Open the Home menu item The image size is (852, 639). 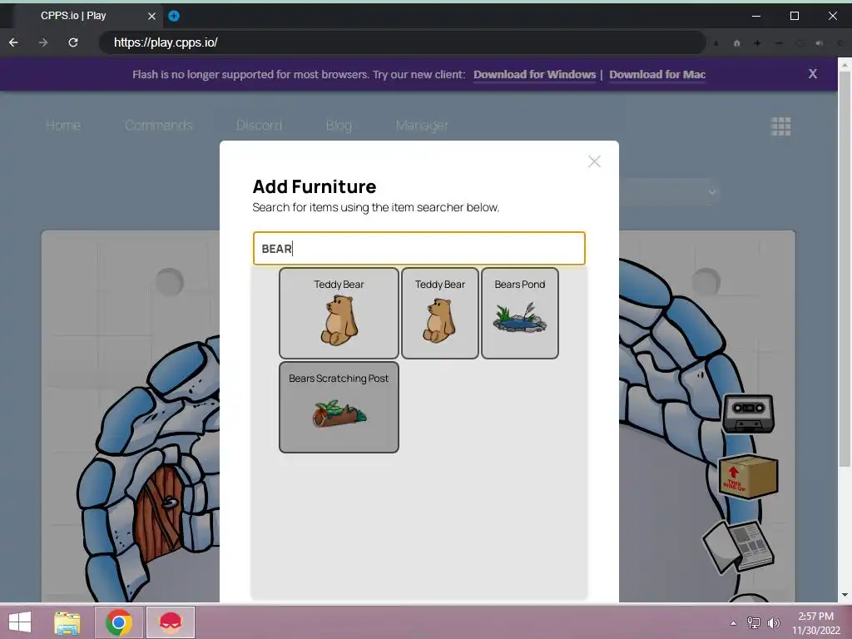click(63, 126)
